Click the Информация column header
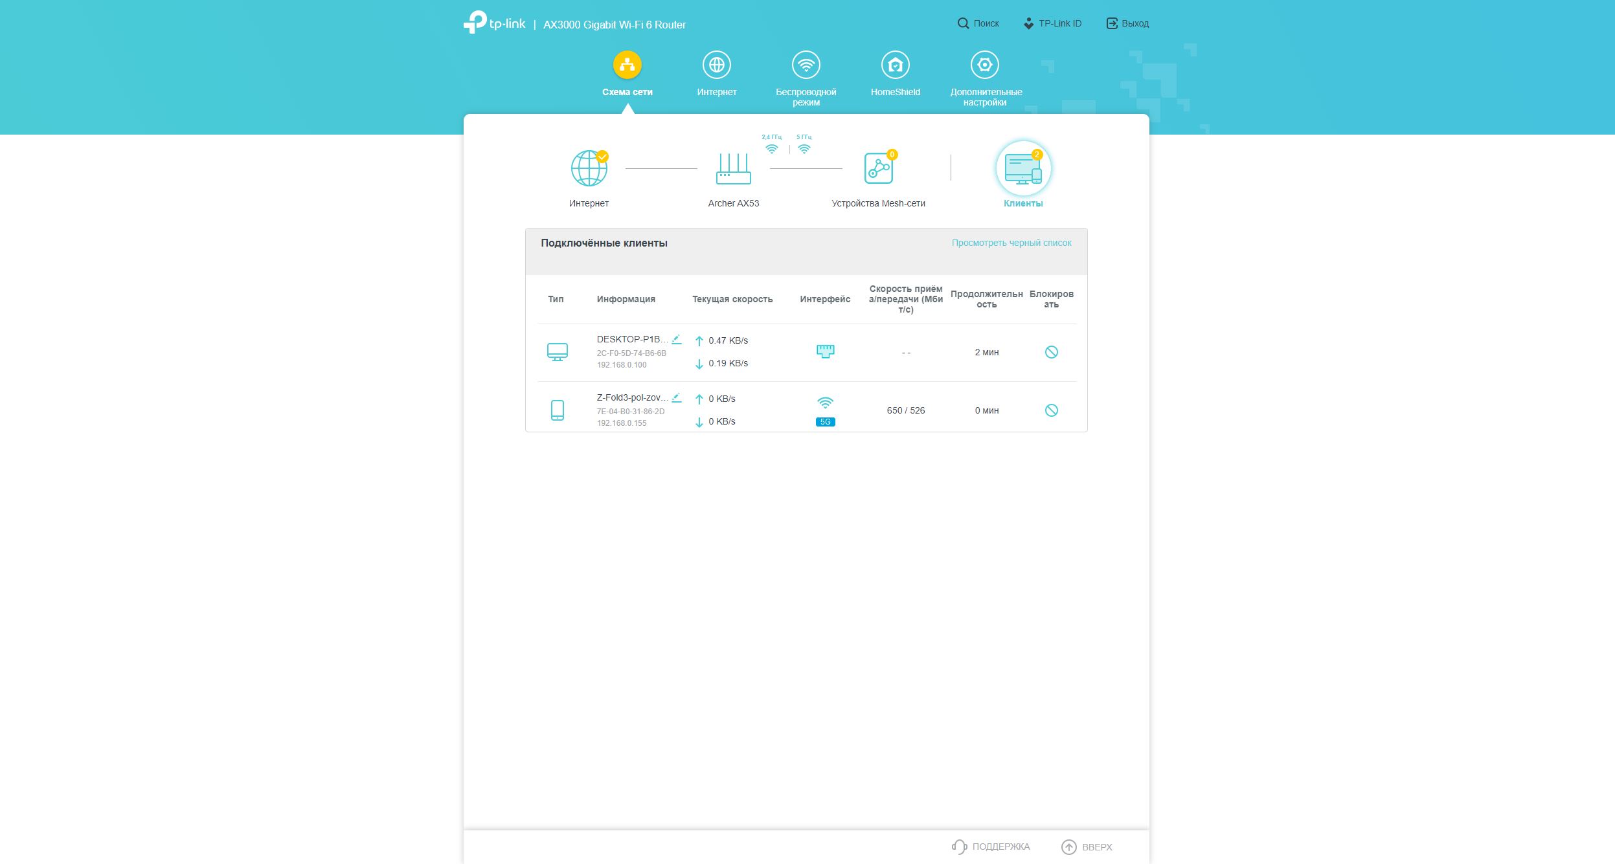1615x864 pixels. pos(626,299)
